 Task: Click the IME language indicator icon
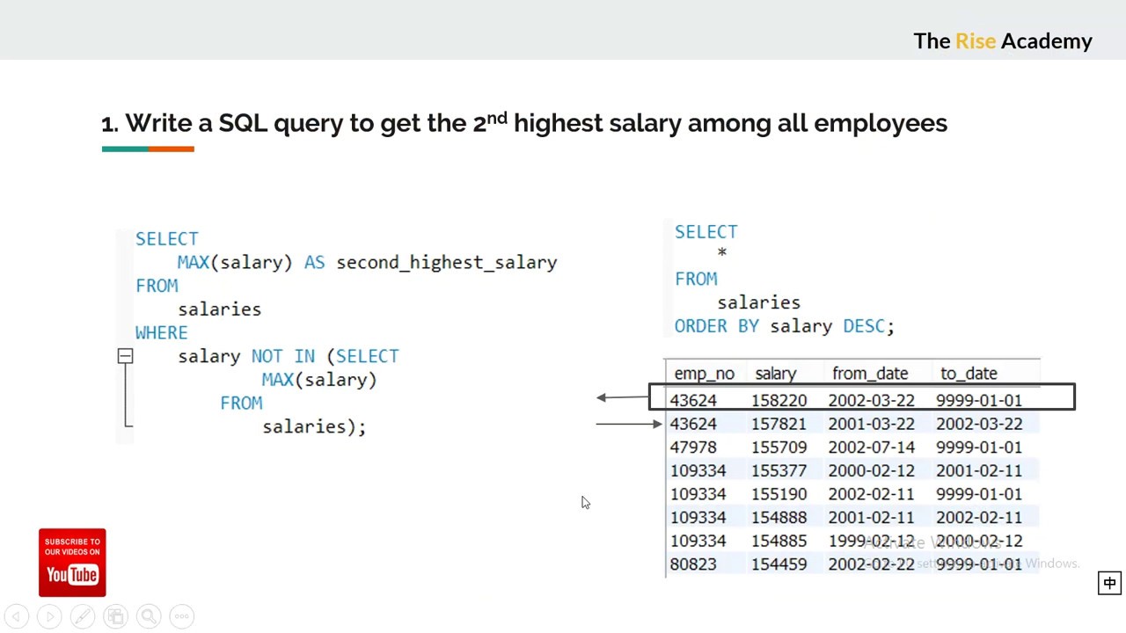pos(1110,583)
